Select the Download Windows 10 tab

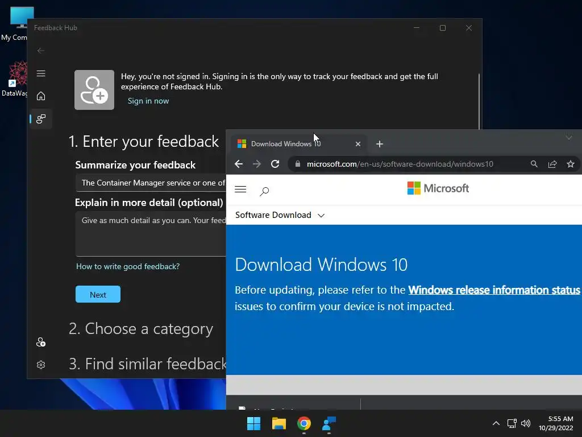(299, 144)
